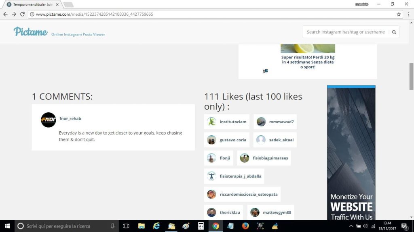Click the scrollbar up arrow
The height and width of the screenshot is (232, 414).
pyautogui.click(x=411, y=23)
